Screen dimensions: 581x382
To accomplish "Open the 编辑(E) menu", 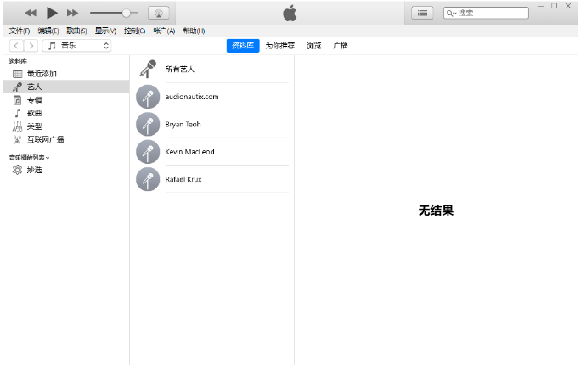I will pyautogui.click(x=48, y=31).
